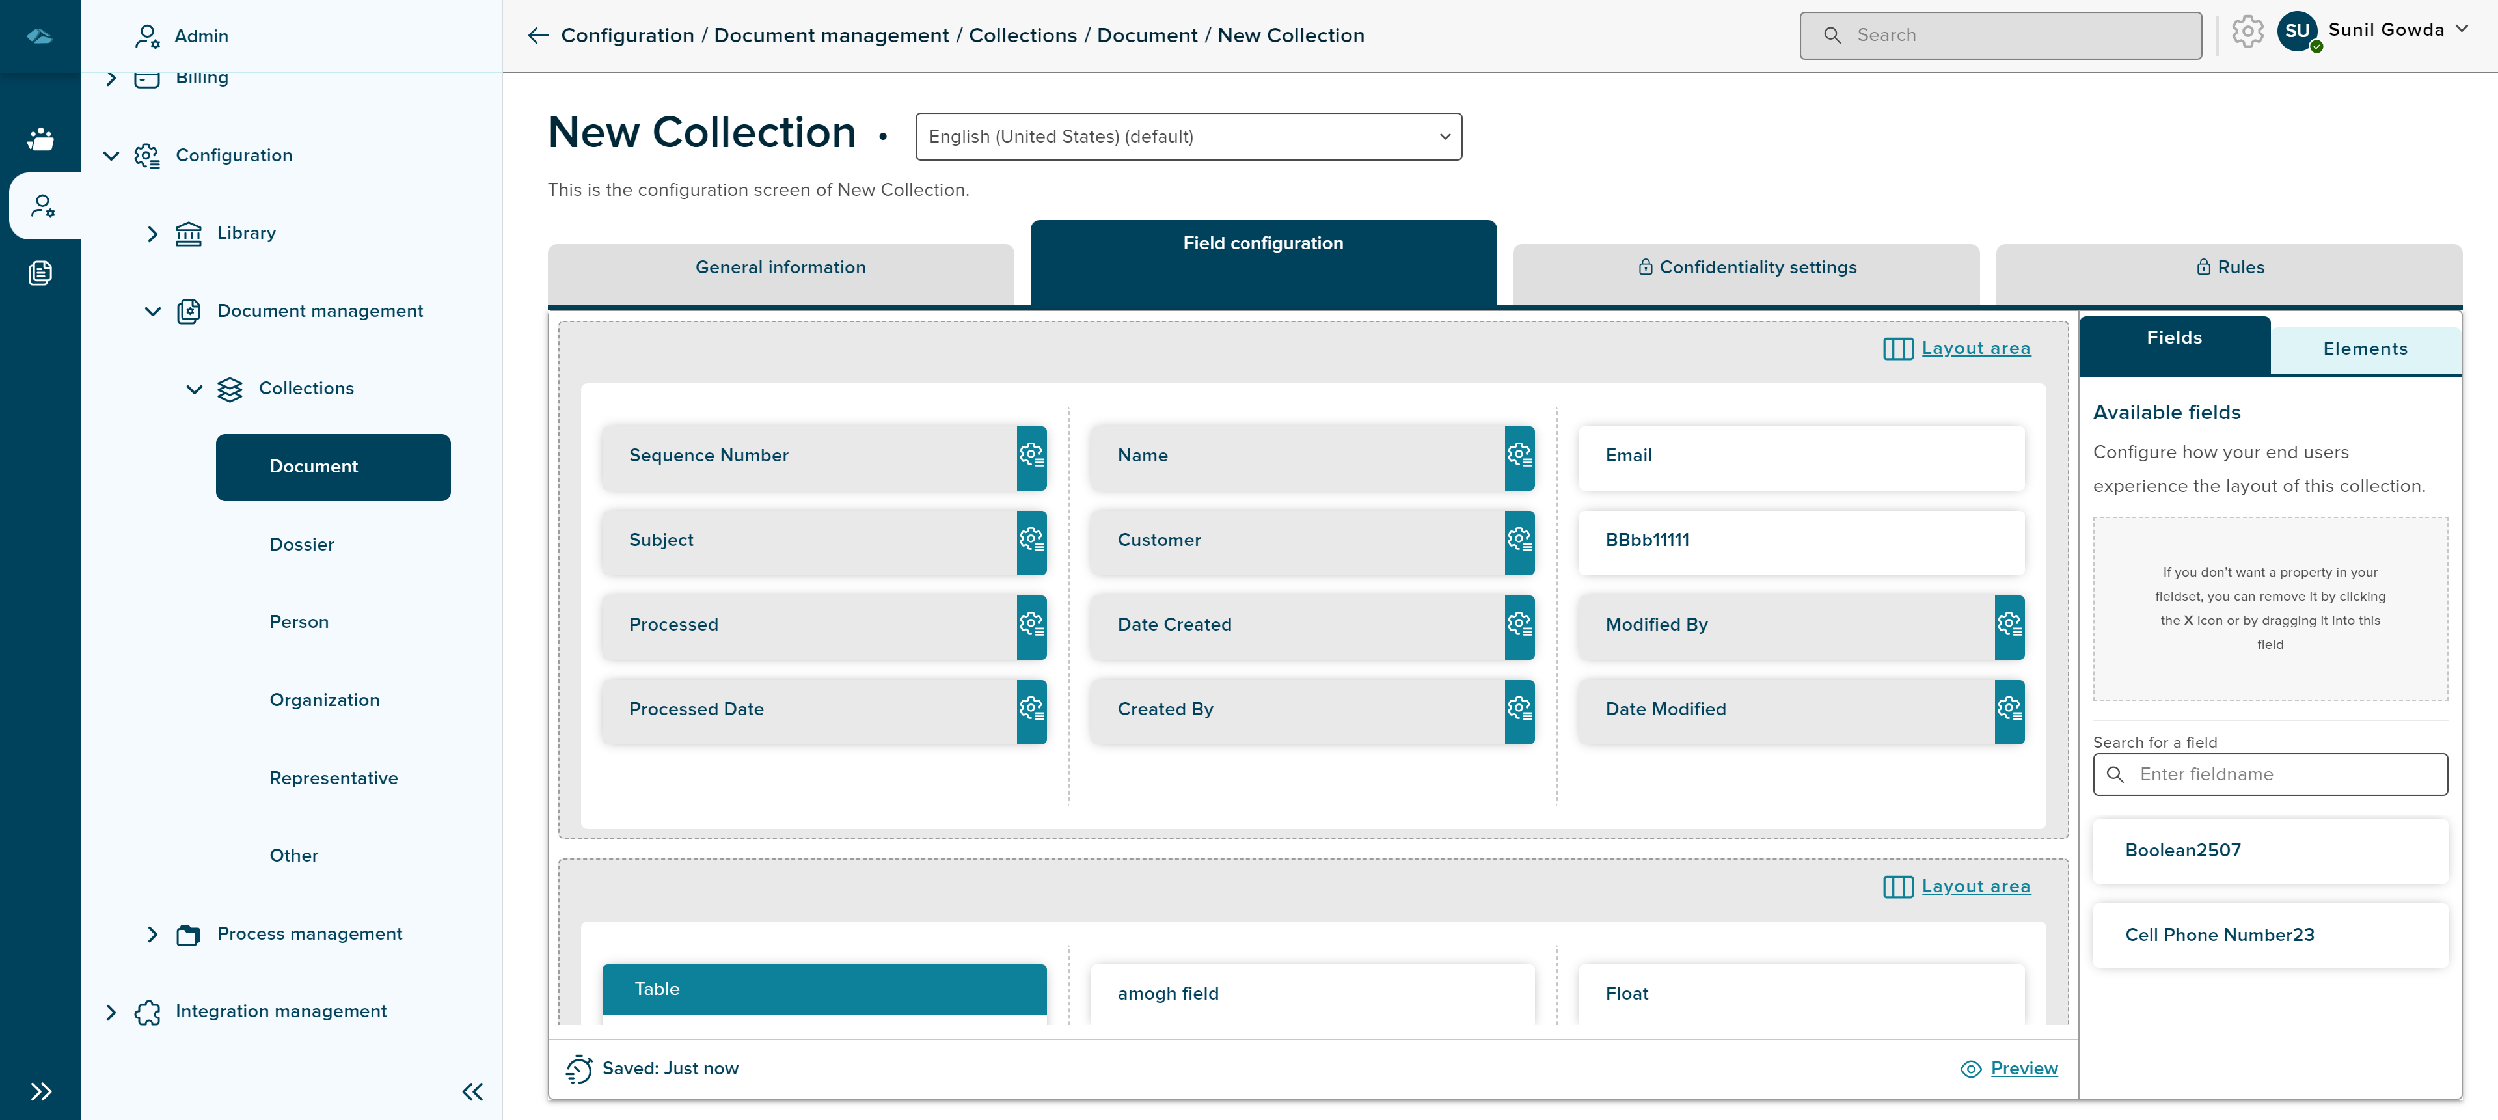This screenshot has width=2498, height=1120.
Task: Open the language selection dropdown
Action: click(1188, 137)
